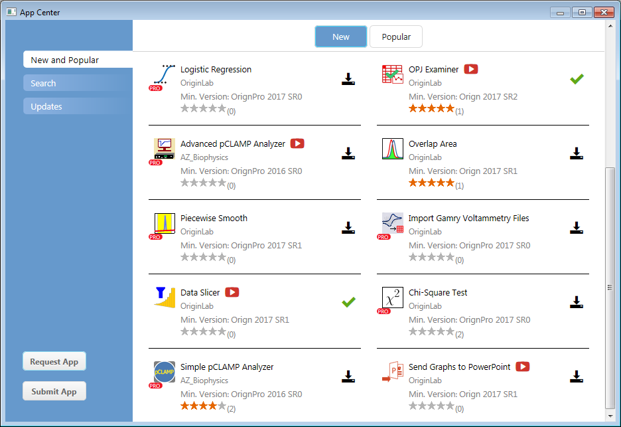Open Send Graphs to PowerPoint icon
Screen dimensions: 621x427
pos(393,372)
